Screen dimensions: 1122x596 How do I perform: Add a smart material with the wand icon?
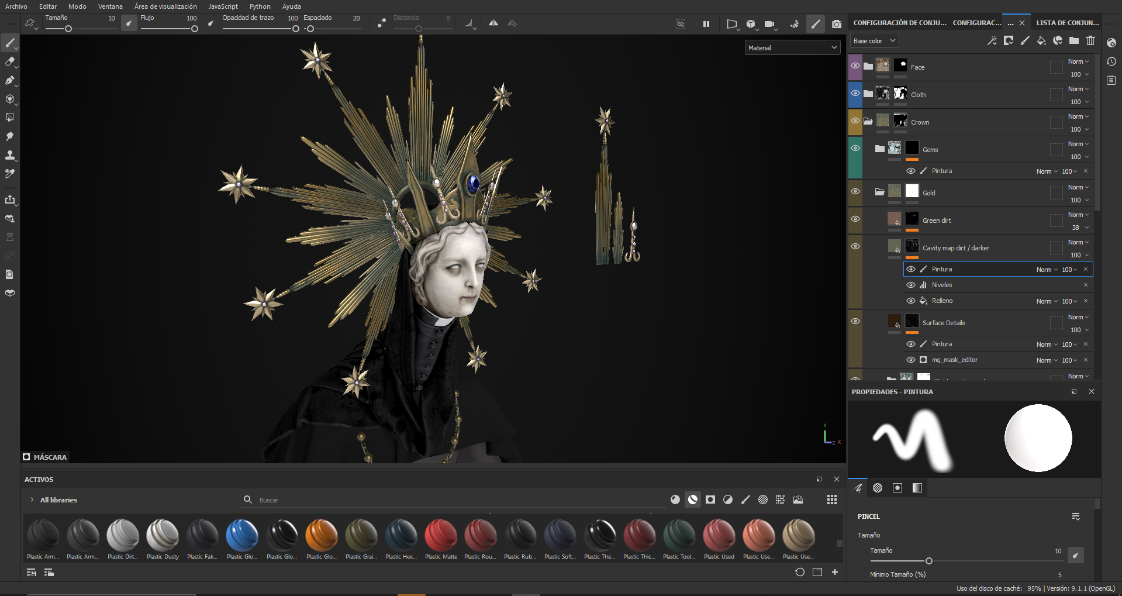pyautogui.click(x=992, y=41)
